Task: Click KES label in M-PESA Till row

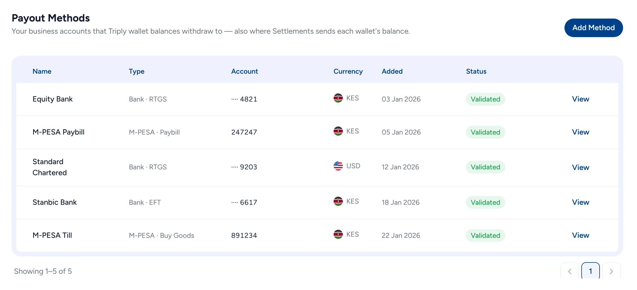Action: tap(353, 234)
